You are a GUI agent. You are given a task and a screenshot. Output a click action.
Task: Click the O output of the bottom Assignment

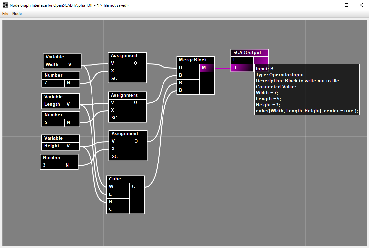tap(139, 141)
